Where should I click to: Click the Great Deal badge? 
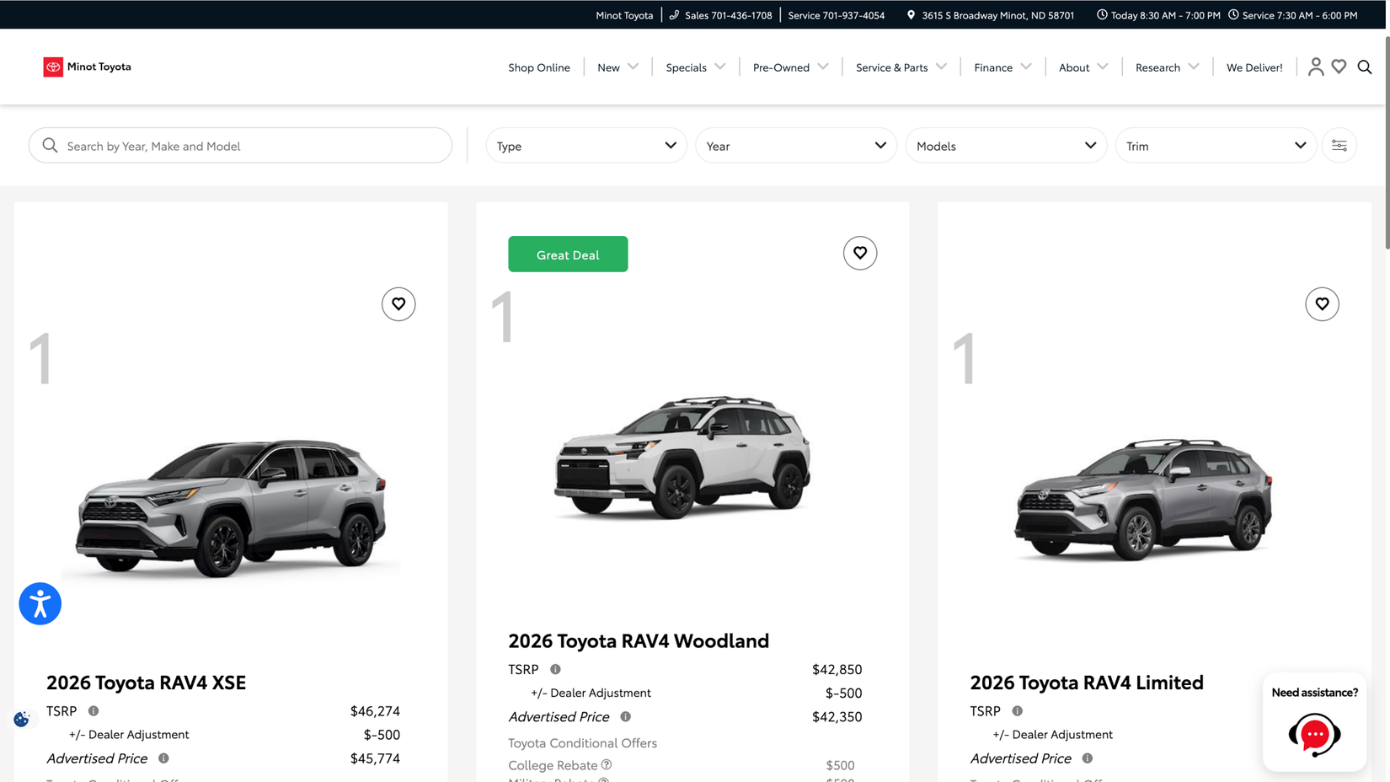coord(568,254)
